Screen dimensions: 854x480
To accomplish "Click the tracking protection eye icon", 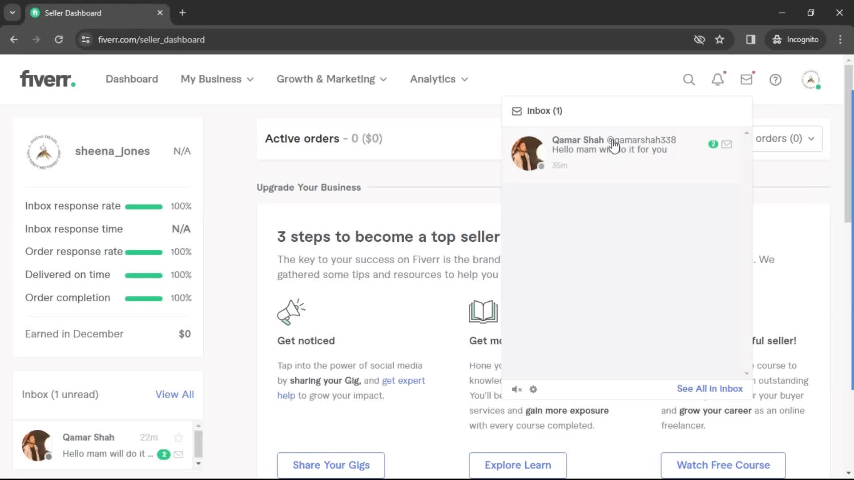I will click(x=699, y=40).
